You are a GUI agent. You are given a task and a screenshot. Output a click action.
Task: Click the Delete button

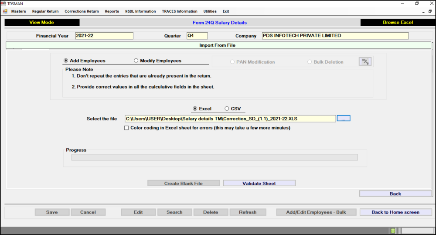pyautogui.click(x=211, y=212)
